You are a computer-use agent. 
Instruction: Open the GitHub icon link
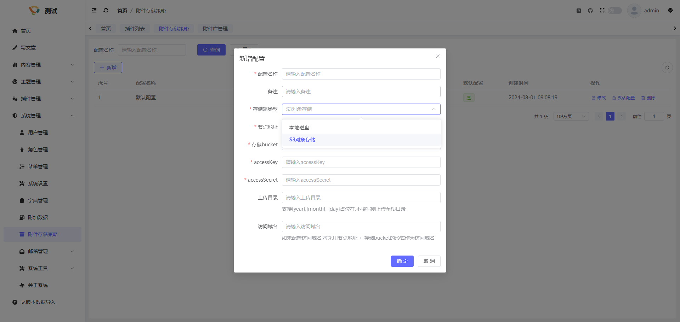pos(590,11)
